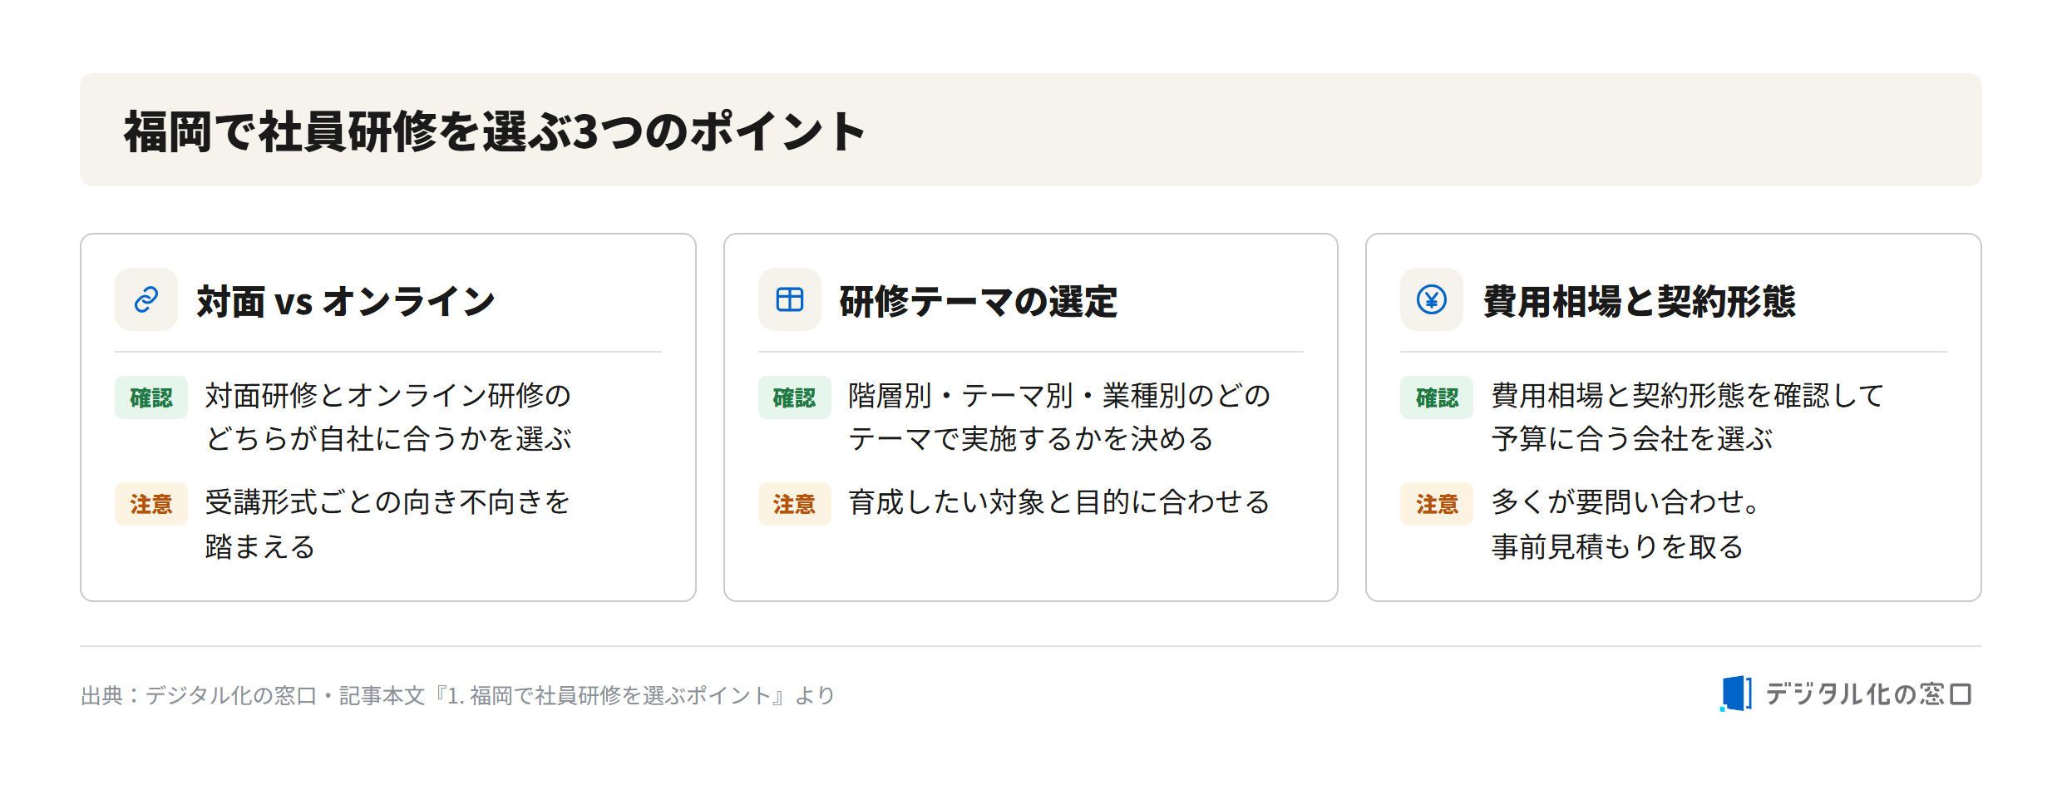Click the orange 注意 badge in 費用相場と契約形態 card
This screenshot has width=2062, height=790.
(x=1437, y=504)
